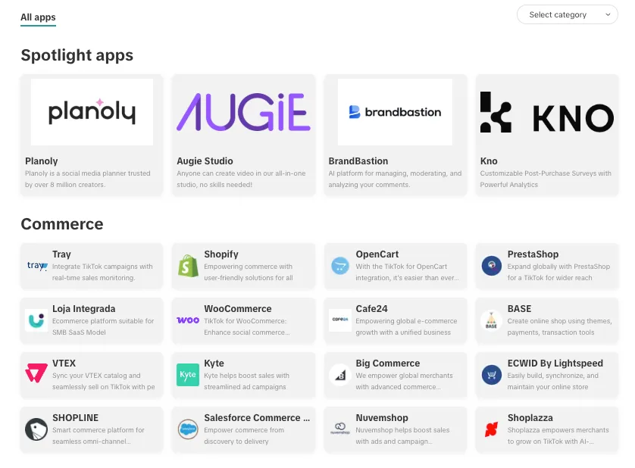Click description 'Nuvemshop helps boost sales'

click(402, 430)
